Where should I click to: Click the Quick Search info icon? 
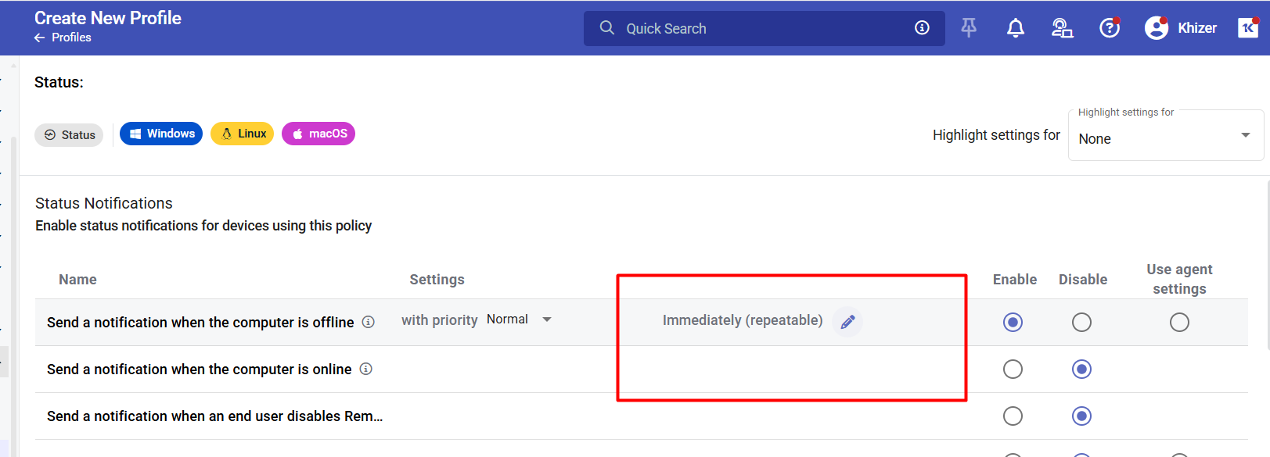click(x=922, y=28)
